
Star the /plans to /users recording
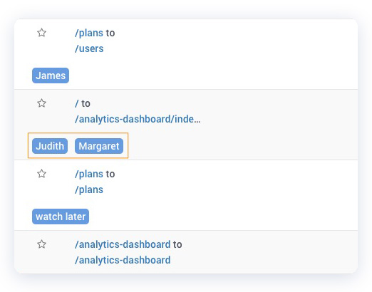click(41, 33)
